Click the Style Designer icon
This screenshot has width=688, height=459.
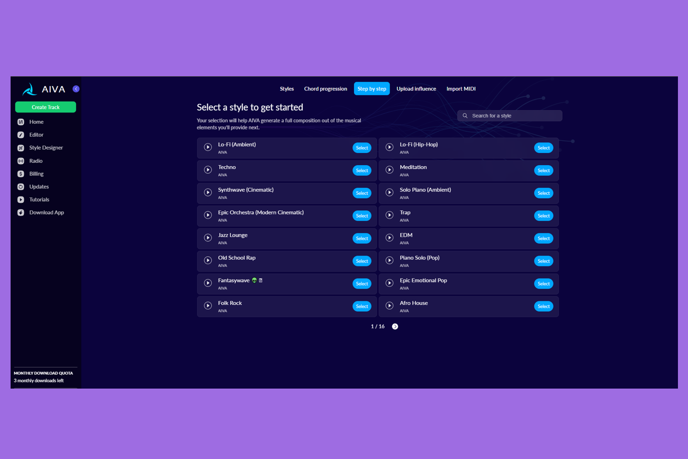tap(21, 148)
